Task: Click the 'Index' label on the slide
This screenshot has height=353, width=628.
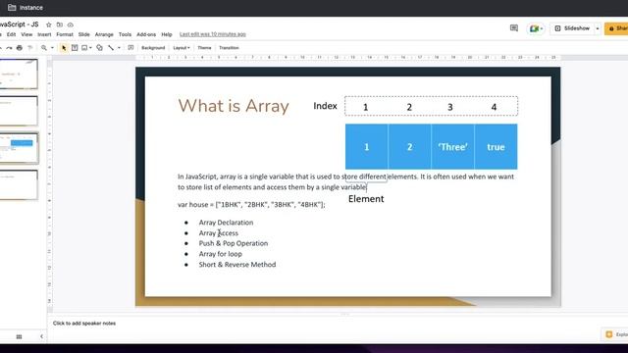Action: pos(325,106)
